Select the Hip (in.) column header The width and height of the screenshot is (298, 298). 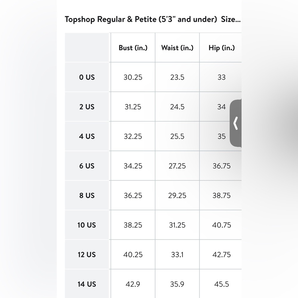221,48
